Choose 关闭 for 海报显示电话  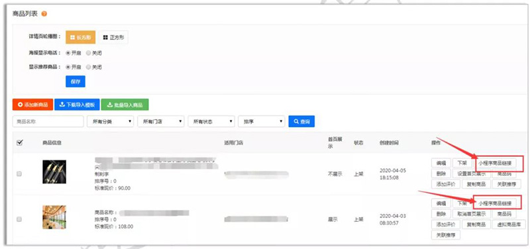[89, 53]
